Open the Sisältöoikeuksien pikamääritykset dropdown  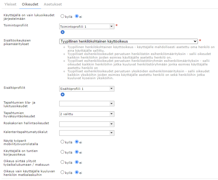(x=128, y=41)
